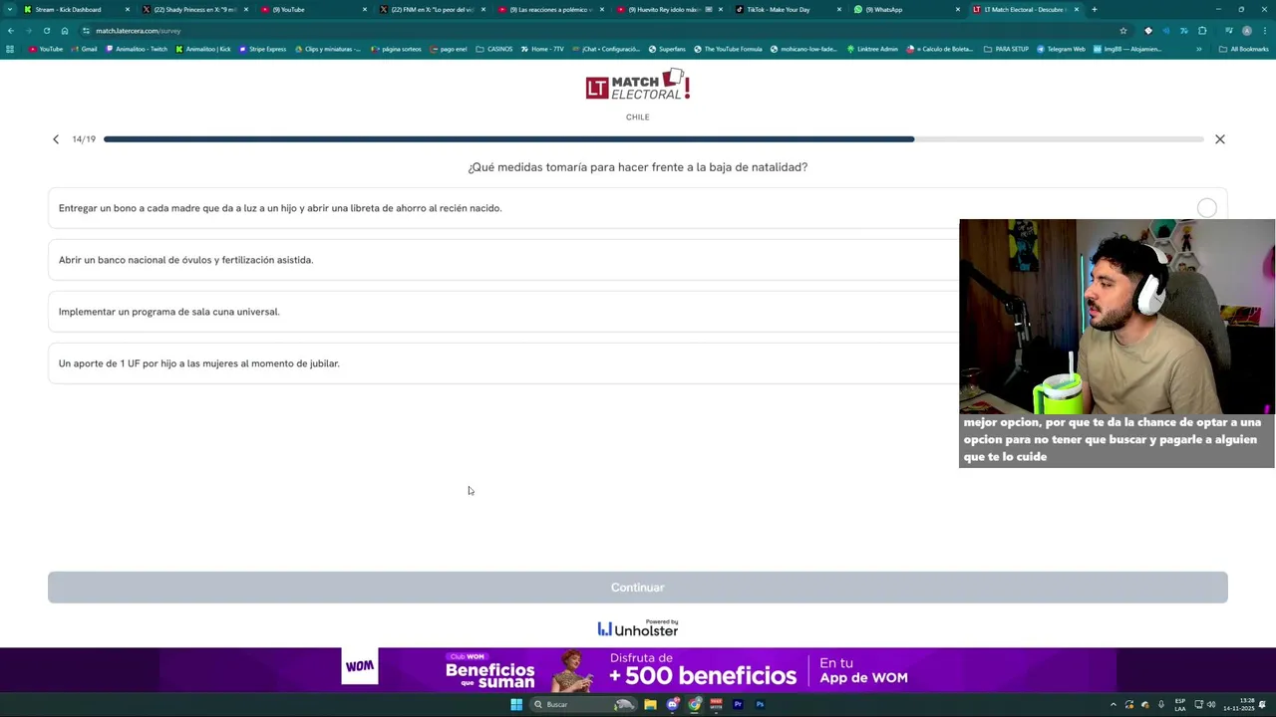The width and height of the screenshot is (1276, 717).
Task: Open the Chrome profile avatar
Action: (1247, 31)
